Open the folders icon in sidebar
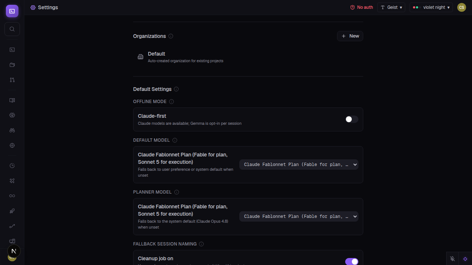This screenshot has height=265, width=472. point(12,65)
